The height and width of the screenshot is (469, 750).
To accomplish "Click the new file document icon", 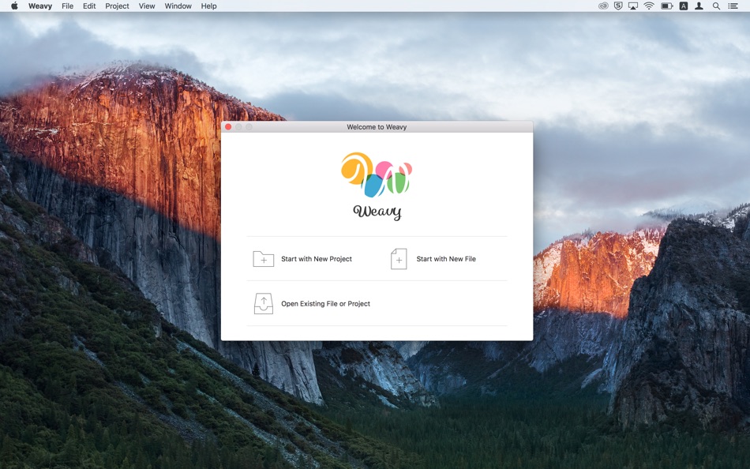I will 399,259.
